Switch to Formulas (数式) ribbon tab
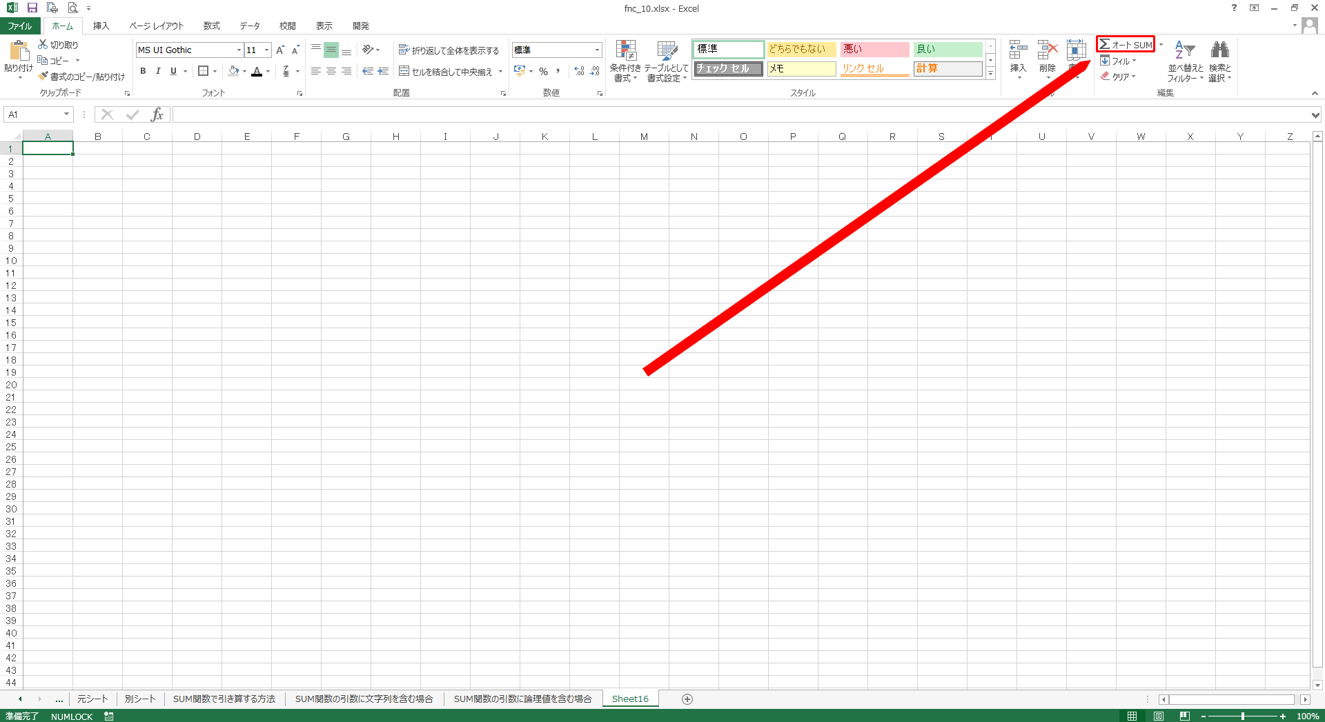This screenshot has width=1325, height=722. pyautogui.click(x=211, y=26)
